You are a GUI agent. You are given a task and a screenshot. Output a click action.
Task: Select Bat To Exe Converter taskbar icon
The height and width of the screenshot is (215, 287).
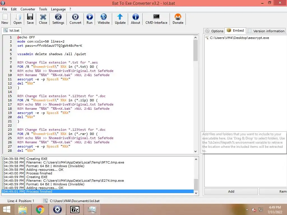point(57,209)
